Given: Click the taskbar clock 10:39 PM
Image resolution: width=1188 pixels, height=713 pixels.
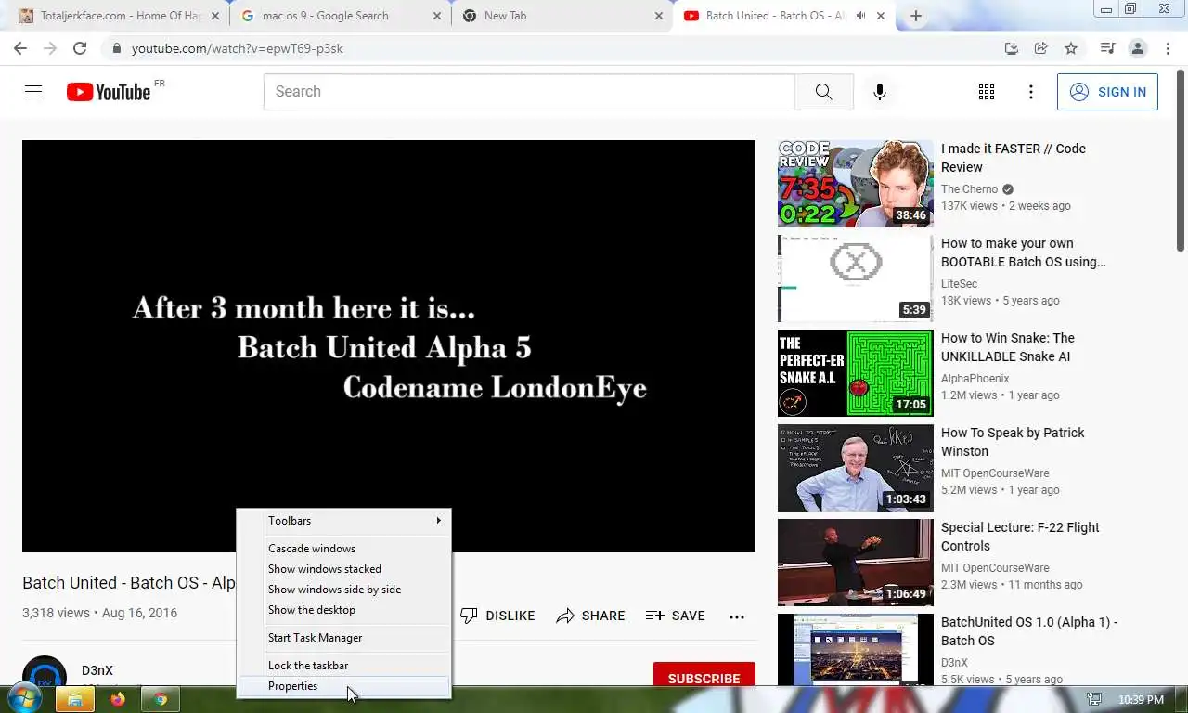Looking at the screenshot, I should 1141,700.
